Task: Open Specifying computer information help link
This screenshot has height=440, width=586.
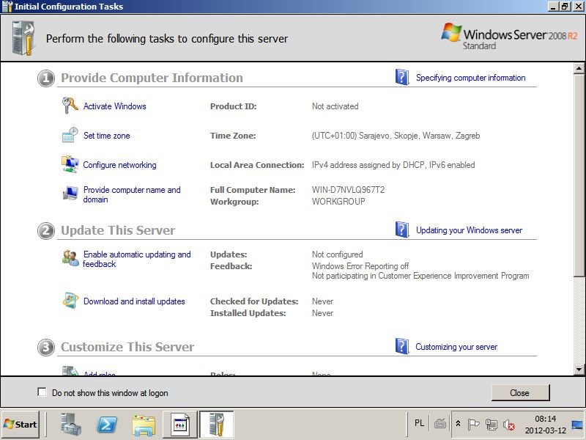Action: (x=470, y=78)
